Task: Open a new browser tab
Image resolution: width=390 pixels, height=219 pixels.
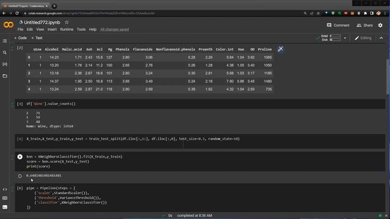Action: coord(54,6)
